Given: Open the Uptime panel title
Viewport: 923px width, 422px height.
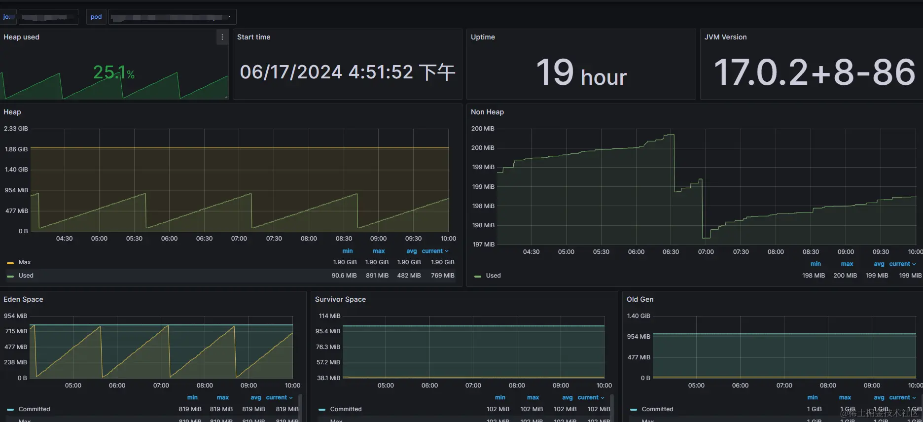Looking at the screenshot, I should click(483, 37).
